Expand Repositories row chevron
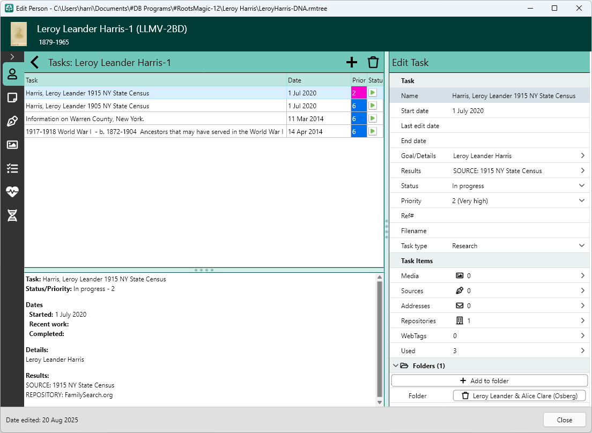 pos(582,320)
